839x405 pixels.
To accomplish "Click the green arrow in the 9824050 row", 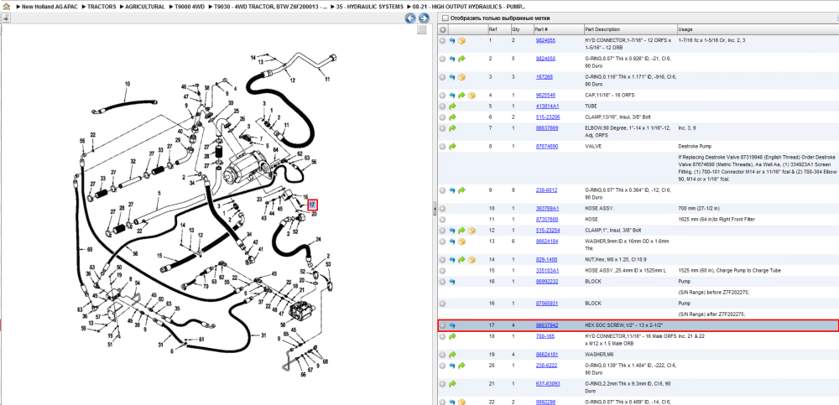I will tap(461, 59).
